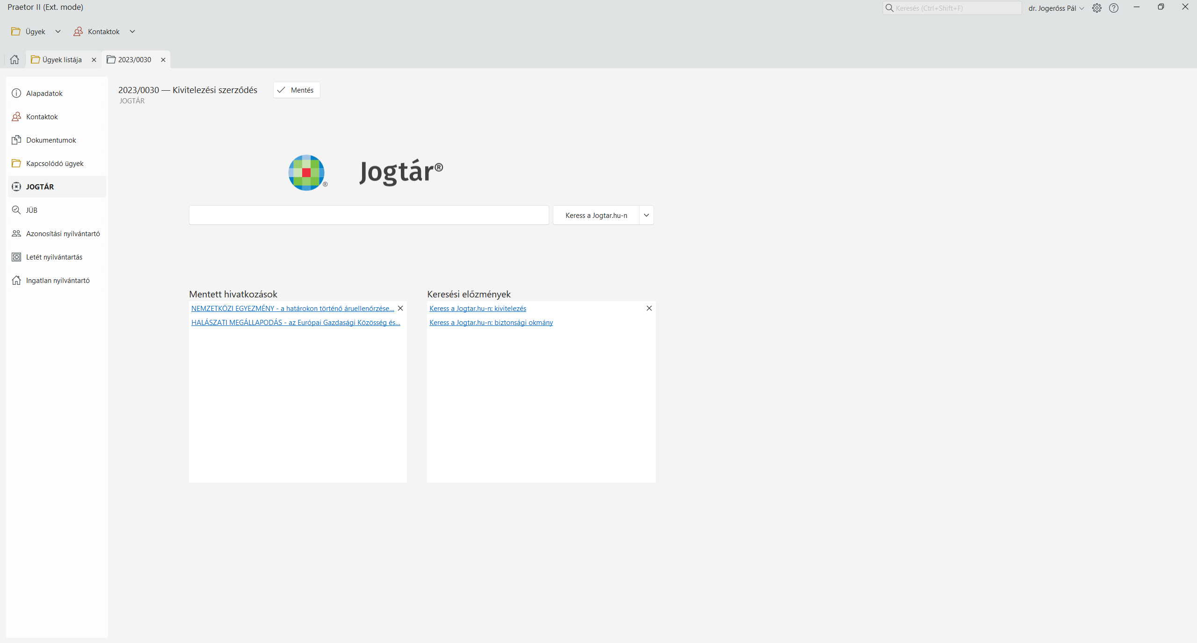The height and width of the screenshot is (643, 1197).
Task: Remove the NEMZETKÖZI EGYEZMÉNY saved reference
Action: click(x=400, y=308)
